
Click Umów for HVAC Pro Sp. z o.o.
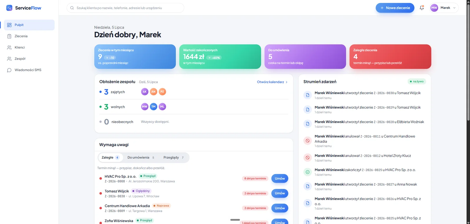(x=280, y=178)
